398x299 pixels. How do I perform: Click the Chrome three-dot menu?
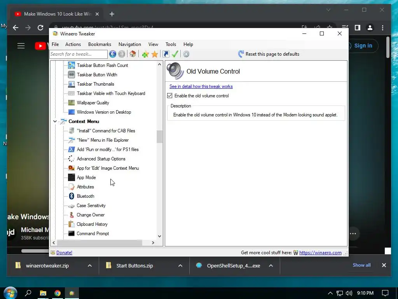[382, 28]
